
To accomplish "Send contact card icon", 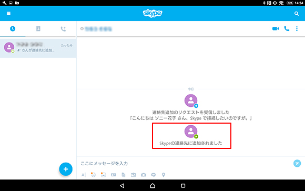I will tap(114, 175).
